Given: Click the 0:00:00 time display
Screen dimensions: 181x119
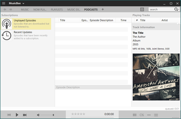Looking at the screenshot, I should pos(109,114).
